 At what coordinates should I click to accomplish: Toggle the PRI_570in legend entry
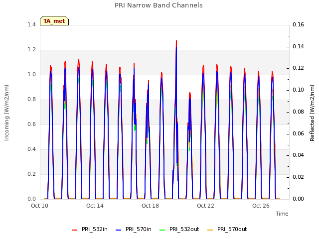click(134, 230)
